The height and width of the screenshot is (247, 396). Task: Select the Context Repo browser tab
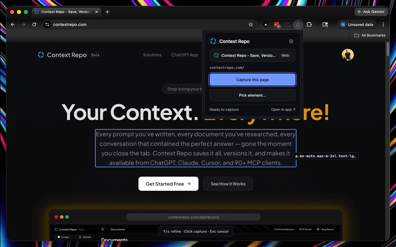point(66,12)
